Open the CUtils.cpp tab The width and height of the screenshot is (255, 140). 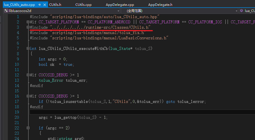click(83, 5)
